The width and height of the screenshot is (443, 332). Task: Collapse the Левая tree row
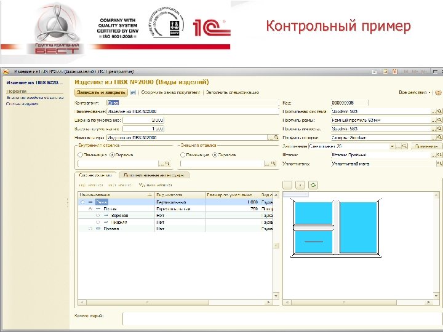[90, 209]
